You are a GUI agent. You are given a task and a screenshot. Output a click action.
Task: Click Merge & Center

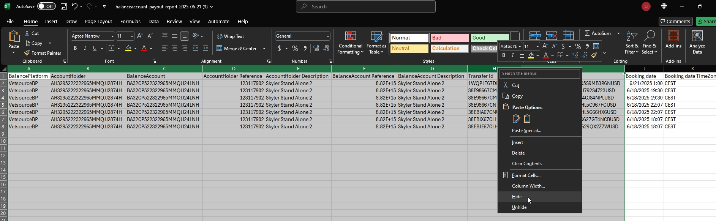[x=237, y=48]
